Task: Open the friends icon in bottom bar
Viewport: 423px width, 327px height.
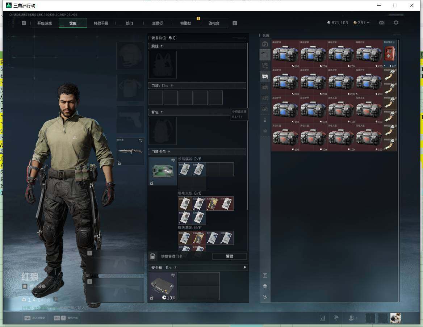Action: [353, 318]
